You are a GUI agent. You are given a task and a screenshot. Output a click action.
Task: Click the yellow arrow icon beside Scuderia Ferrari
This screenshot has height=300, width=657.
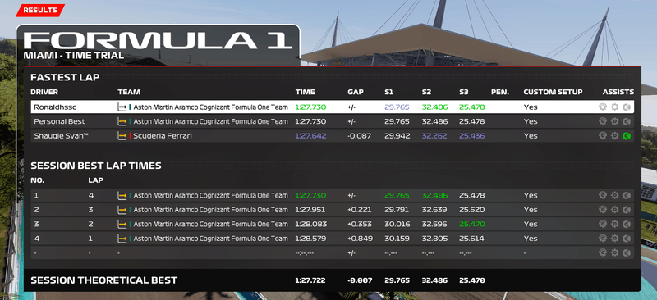pos(122,135)
